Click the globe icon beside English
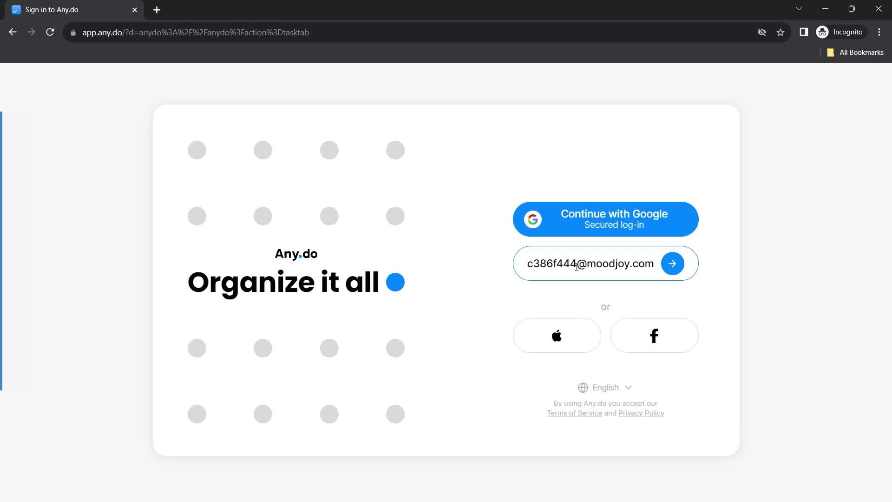This screenshot has height=502, width=892. tap(583, 388)
